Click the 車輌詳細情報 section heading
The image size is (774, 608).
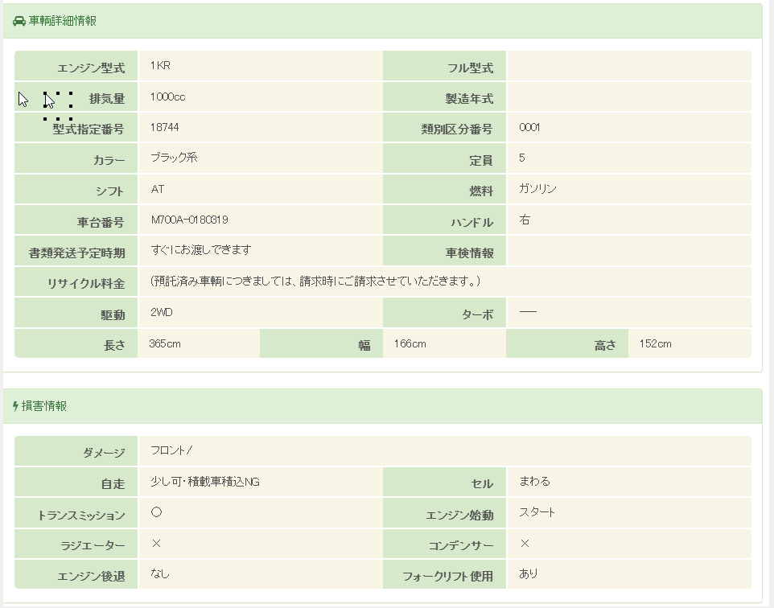coord(63,22)
